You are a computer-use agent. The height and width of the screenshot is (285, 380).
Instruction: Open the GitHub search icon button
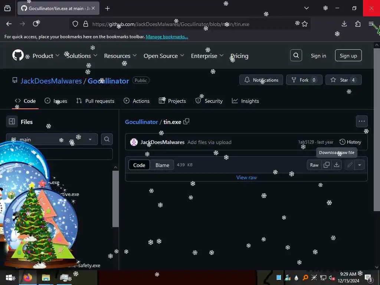pyautogui.click(x=296, y=56)
